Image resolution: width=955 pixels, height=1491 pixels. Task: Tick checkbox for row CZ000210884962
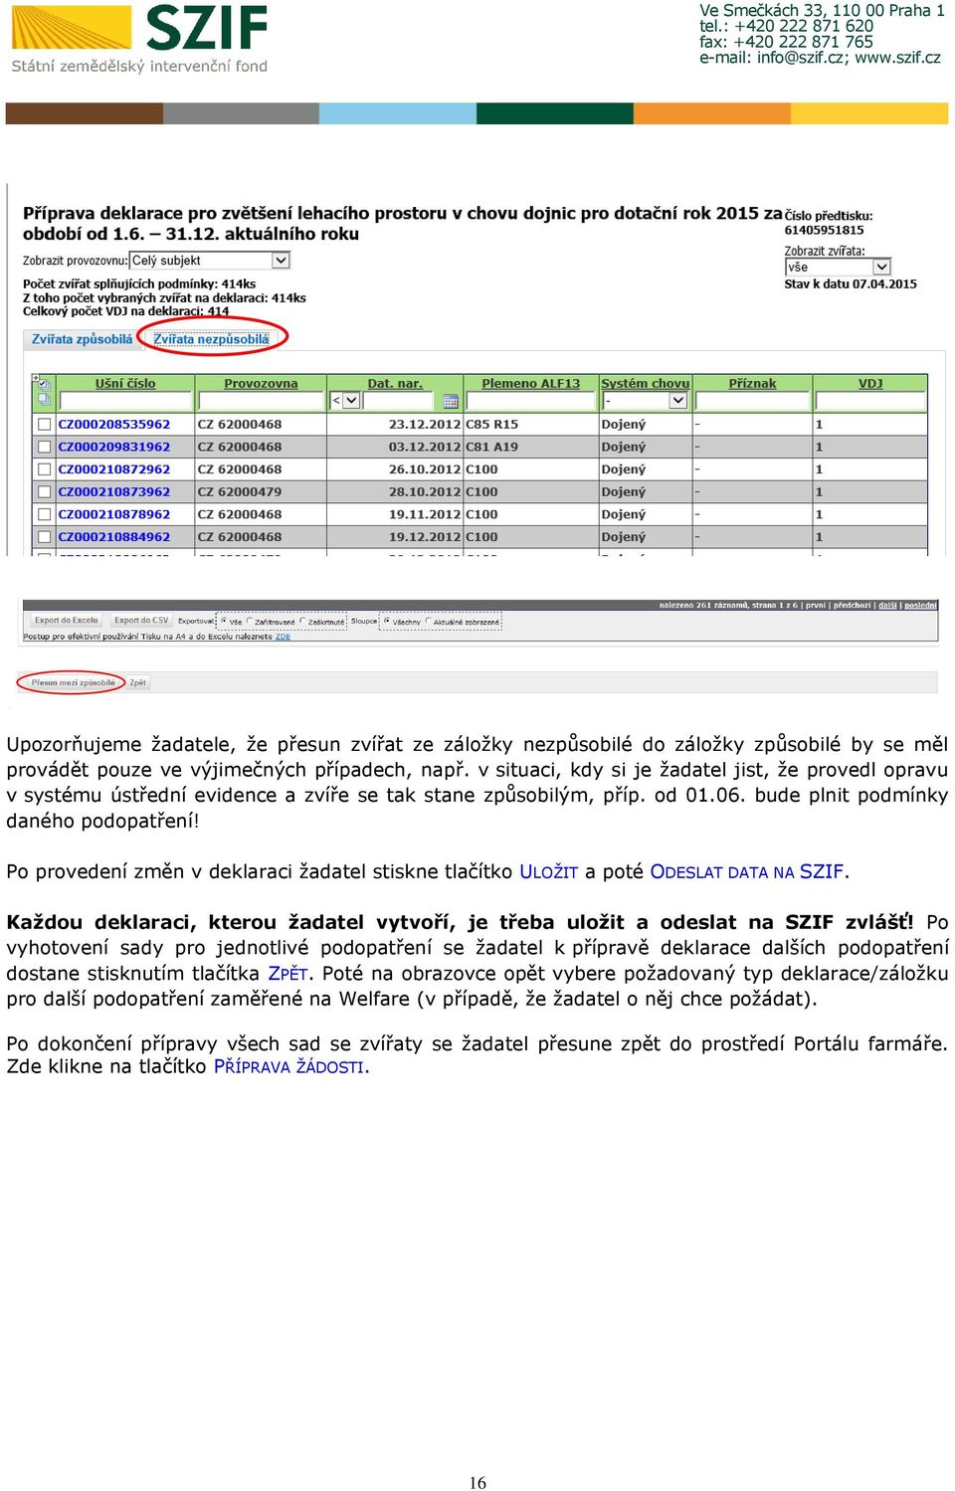point(44,537)
